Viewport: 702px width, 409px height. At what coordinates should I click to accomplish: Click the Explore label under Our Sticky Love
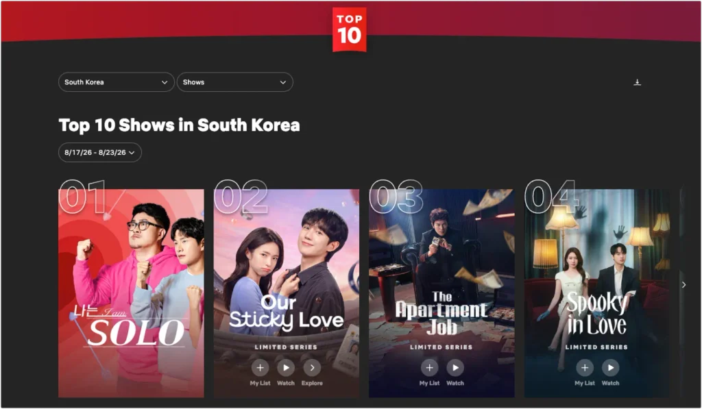312,383
